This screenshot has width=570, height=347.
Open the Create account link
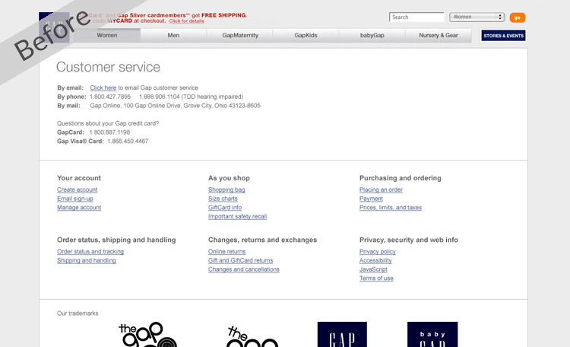77,189
